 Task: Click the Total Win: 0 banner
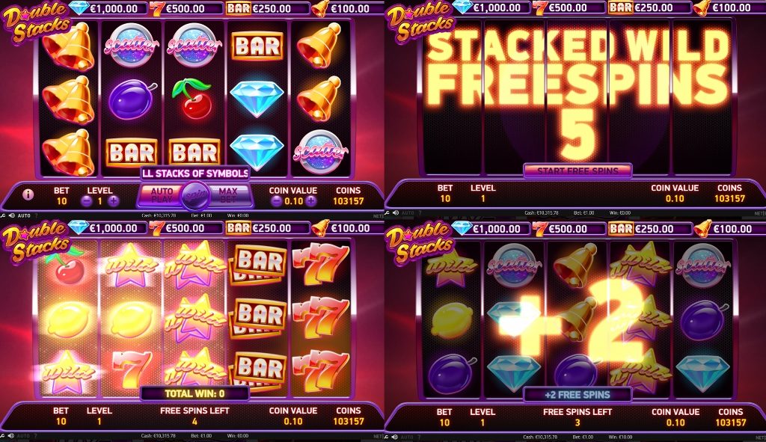pos(194,393)
